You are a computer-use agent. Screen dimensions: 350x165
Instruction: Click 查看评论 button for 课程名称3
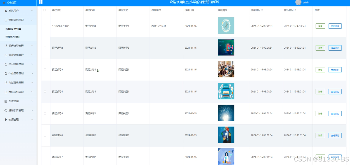tap(335, 70)
